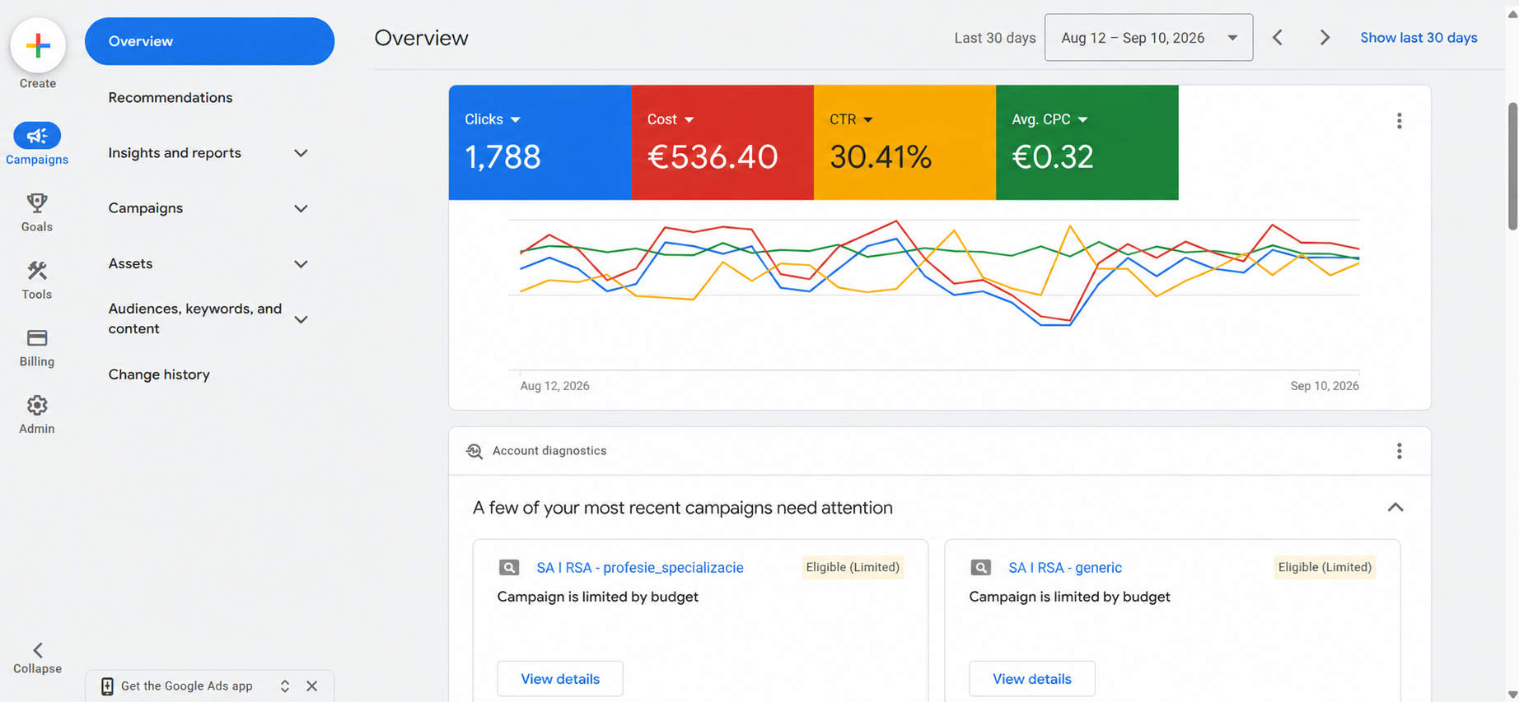Click the Account diagnostics magnifier icon
Image resolution: width=1519 pixels, height=702 pixels.
474,451
